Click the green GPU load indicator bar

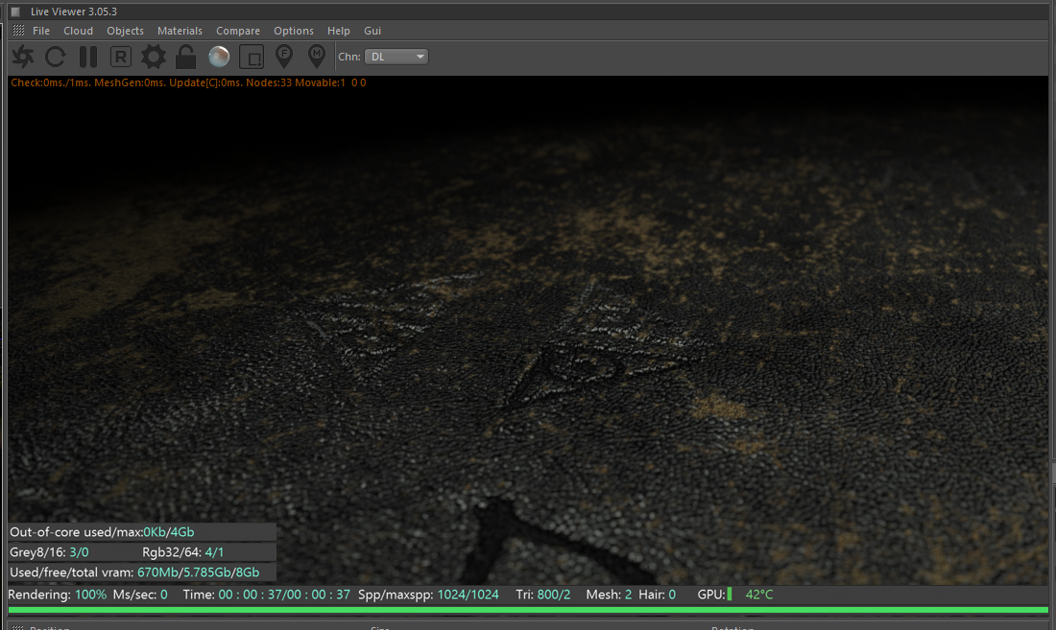click(x=730, y=595)
